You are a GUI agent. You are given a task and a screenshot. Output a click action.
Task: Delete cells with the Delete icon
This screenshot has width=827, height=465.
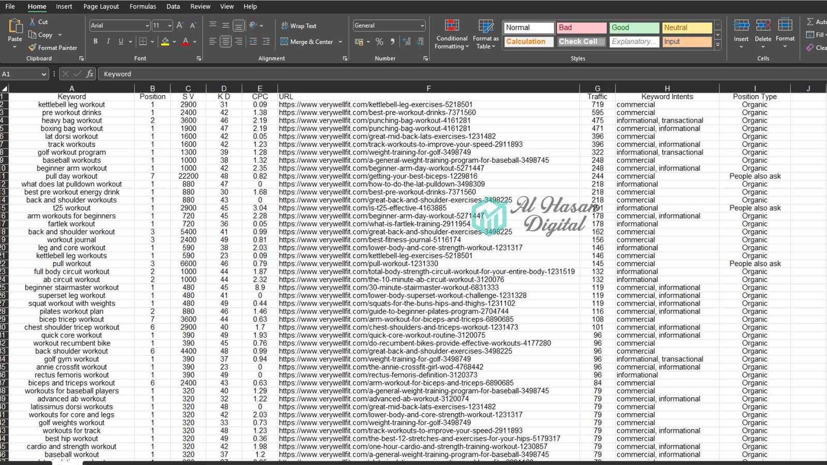[763, 24]
